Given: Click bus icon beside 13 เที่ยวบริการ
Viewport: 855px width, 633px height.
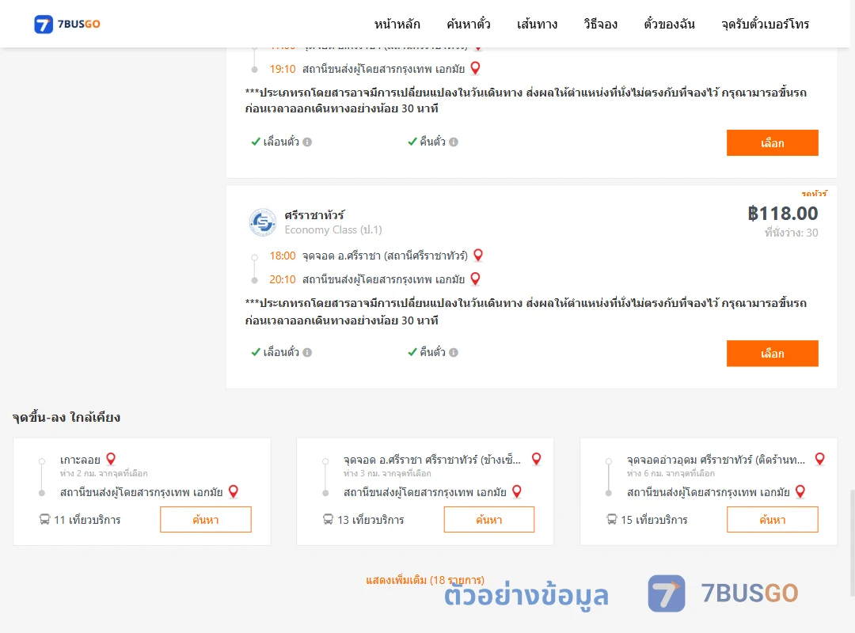Looking at the screenshot, I should [x=329, y=520].
